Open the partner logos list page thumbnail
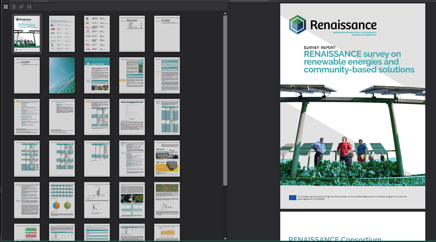The image size is (436, 242). [x=97, y=34]
